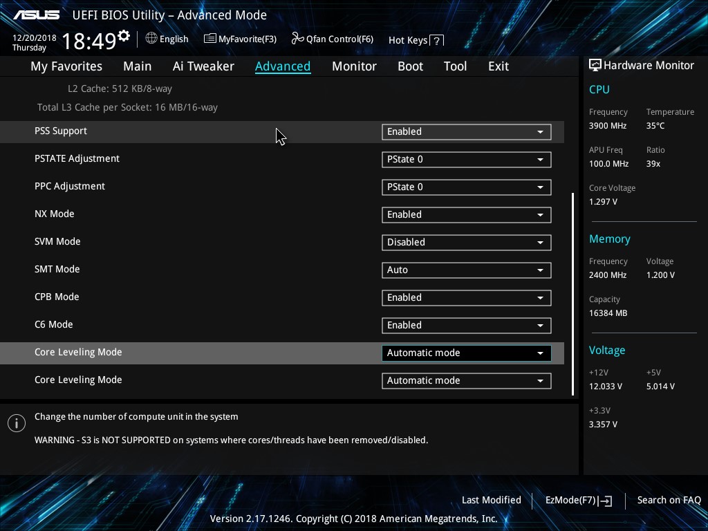Switch to the Main tab
Viewport: 708px width, 531px height.
(138, 66)
